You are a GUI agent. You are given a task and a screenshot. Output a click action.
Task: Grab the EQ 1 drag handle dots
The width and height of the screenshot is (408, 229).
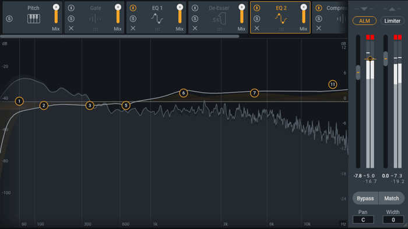pyautogui.click(x=157, y=29)
